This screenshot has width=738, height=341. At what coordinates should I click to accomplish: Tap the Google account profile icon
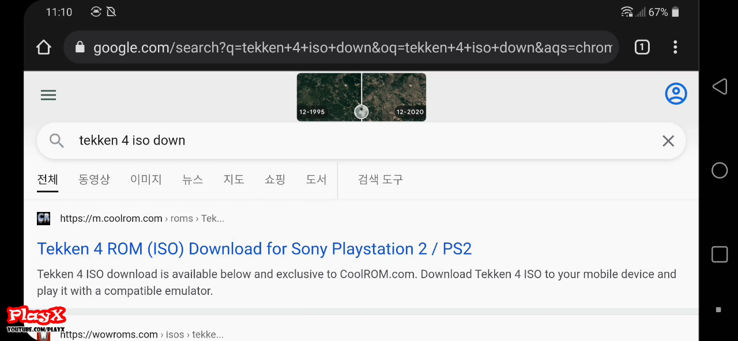pos(676,94)
